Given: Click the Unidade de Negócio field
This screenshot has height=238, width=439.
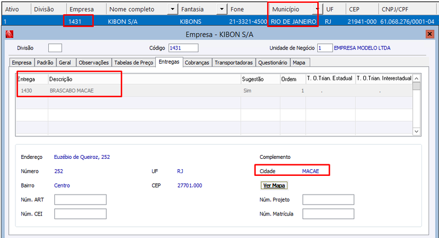Looking at the screenshot, I should (x=325, y=48).
